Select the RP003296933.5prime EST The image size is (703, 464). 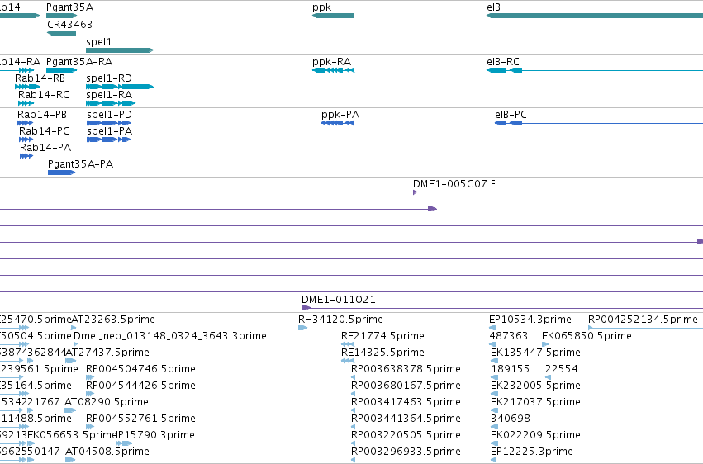[x=354, y=460]
